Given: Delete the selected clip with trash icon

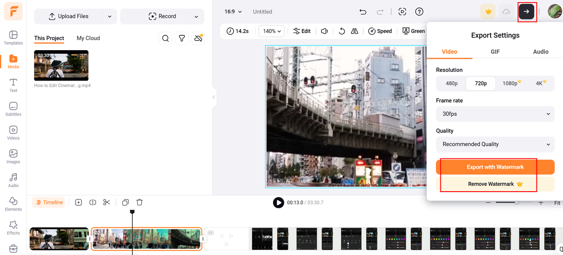Looking at the screenshot, I should click(139, 203).
